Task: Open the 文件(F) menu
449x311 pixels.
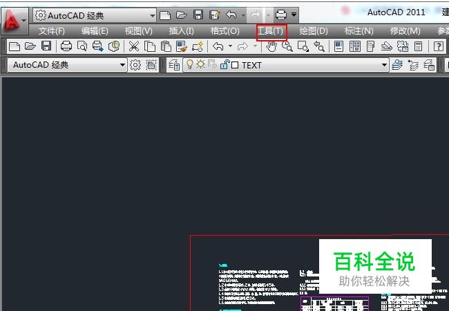Action: (x=52, y=31)
